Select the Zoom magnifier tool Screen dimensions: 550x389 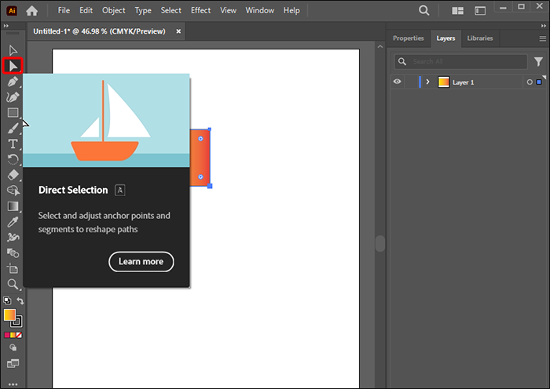pos(13,284)
